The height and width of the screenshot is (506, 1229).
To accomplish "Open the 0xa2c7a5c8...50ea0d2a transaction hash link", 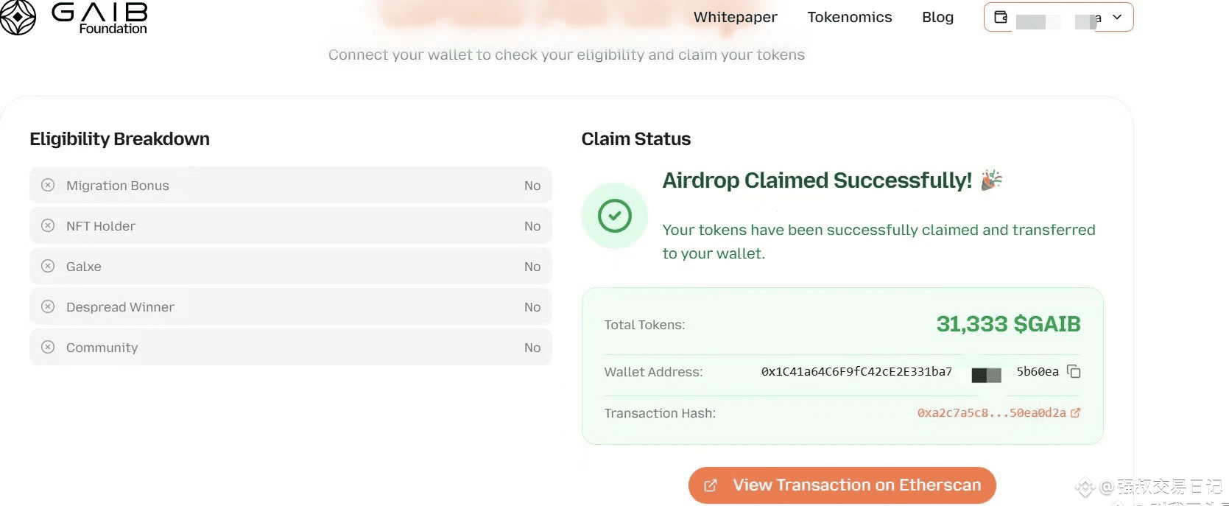I will [x=991, y=413].
